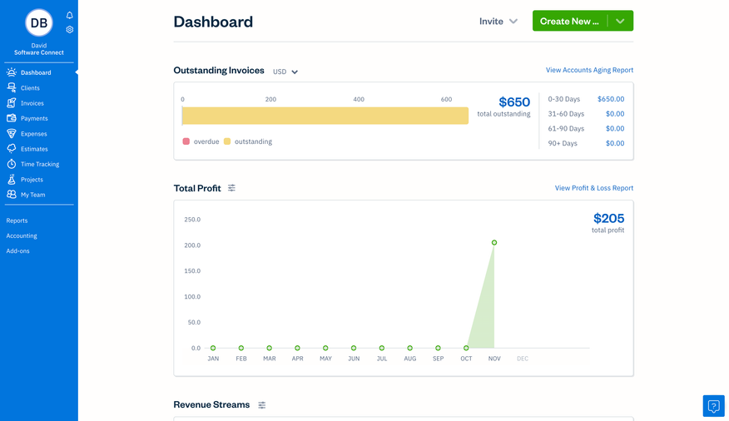Open the help chat icon
This screenshot has height=421, width=729.
pos(713,405)
